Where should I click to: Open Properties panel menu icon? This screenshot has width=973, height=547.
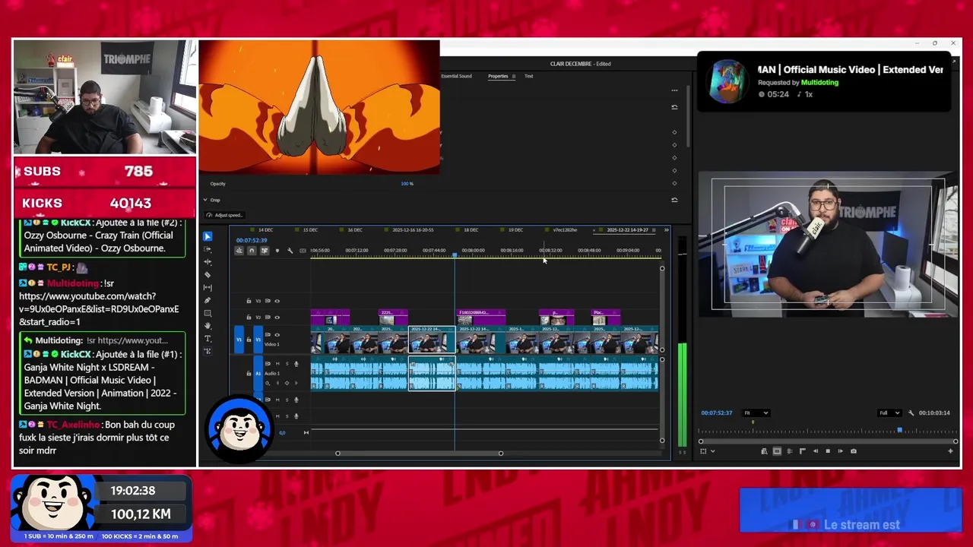(514, 76)
